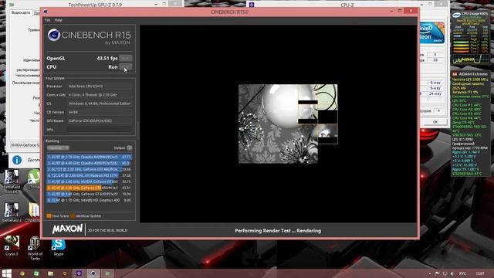This screenshot has height=278, width=494.
Task: Select the orange GeForce GTX 650 your-score row
Action: (90, 188)
